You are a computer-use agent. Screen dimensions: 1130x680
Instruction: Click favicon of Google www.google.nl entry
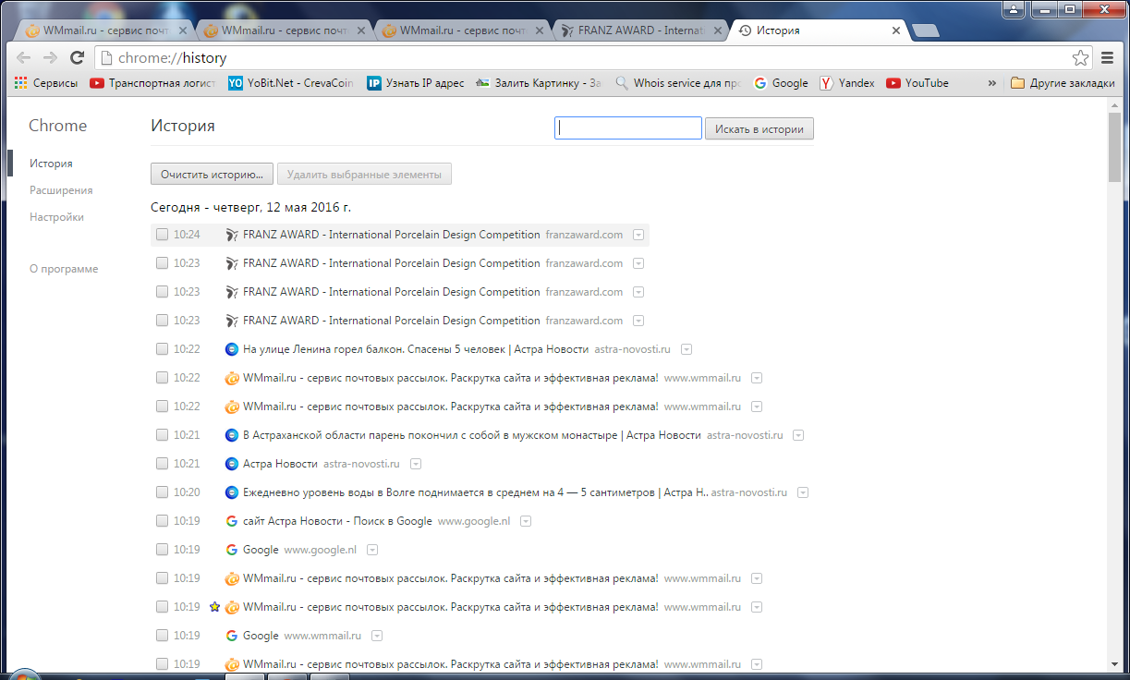232,550
